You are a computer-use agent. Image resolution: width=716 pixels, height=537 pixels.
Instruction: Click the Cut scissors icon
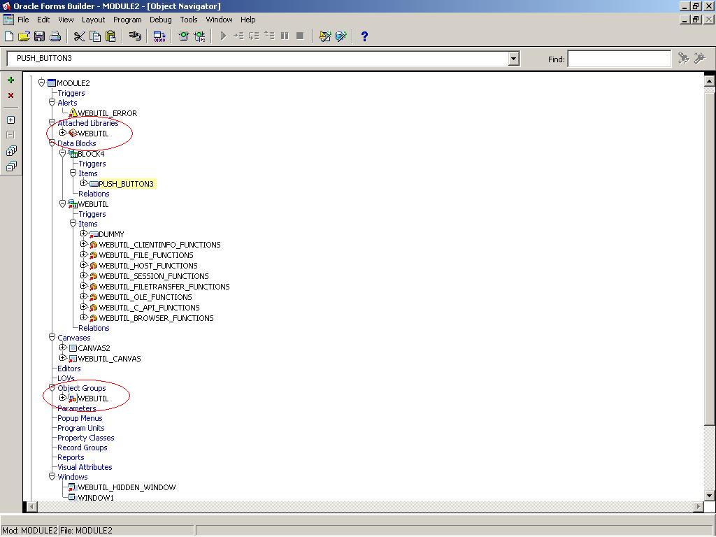[80, 36]
